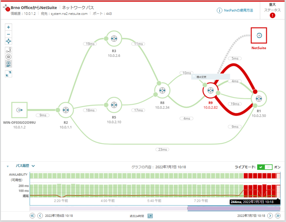Click the system.na2.netsuite.com destination text
The image size is (286, 222).
[69, 14]
